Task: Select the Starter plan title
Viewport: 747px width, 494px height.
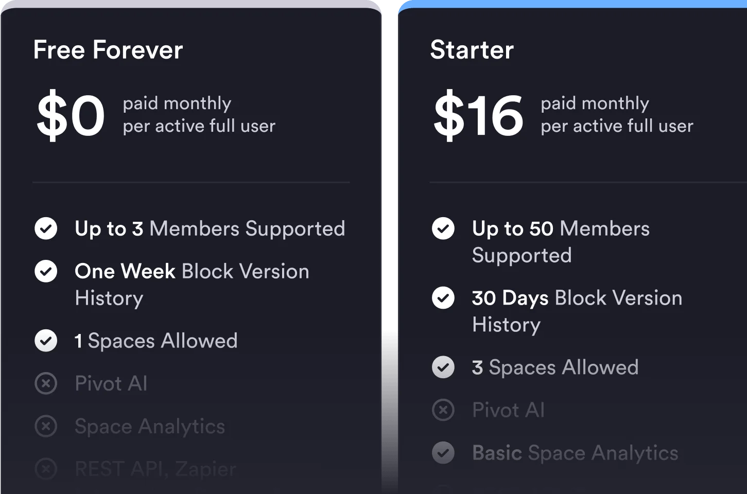Action: (472, 50)
